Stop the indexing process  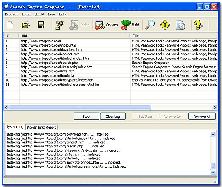pyautogui.click(x=86, y=117)
